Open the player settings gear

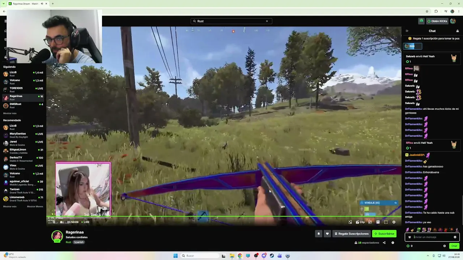click(394, 222)
